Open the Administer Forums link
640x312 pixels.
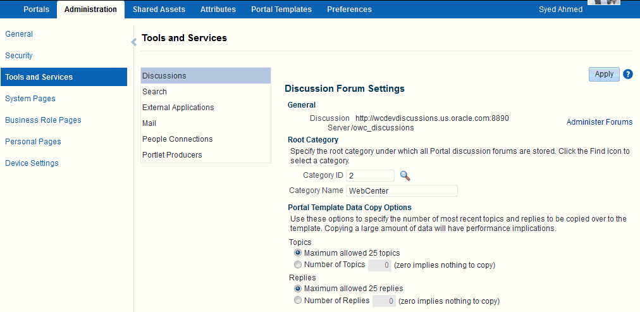(x=599, y=122)
